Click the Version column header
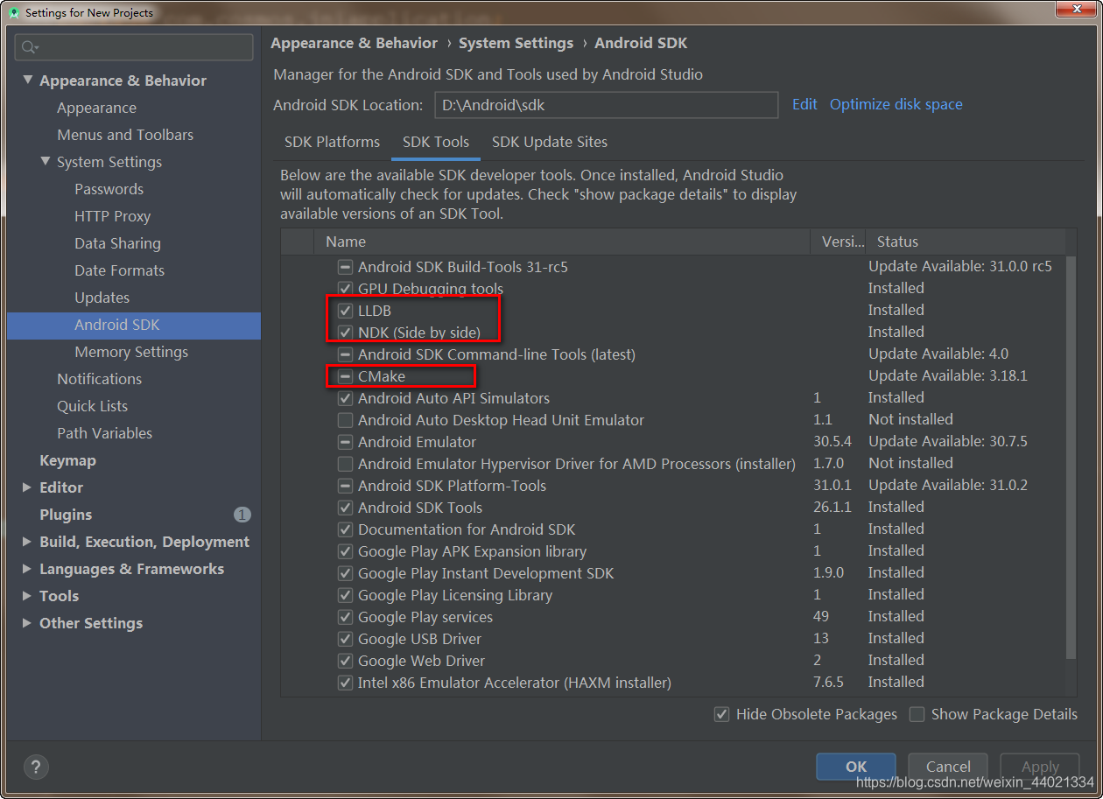 coord(839,242)
